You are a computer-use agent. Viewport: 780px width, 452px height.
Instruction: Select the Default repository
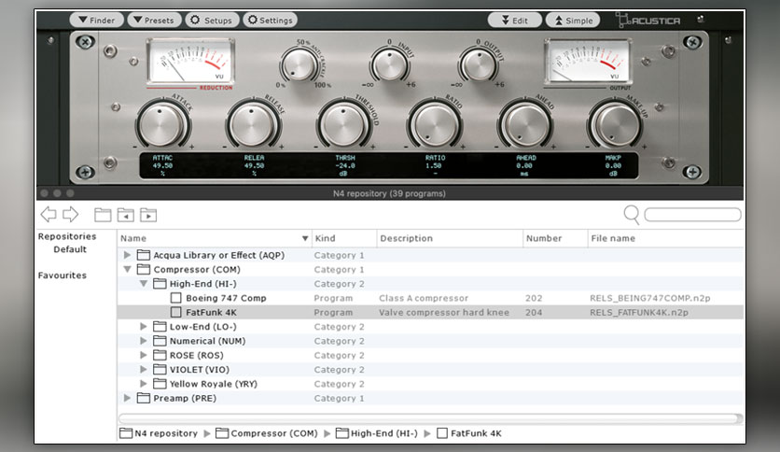(70, 249)
